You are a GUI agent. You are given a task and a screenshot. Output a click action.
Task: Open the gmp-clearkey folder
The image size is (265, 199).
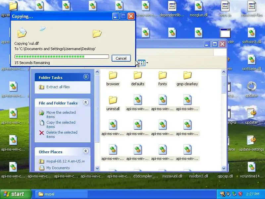coord(187,79)
